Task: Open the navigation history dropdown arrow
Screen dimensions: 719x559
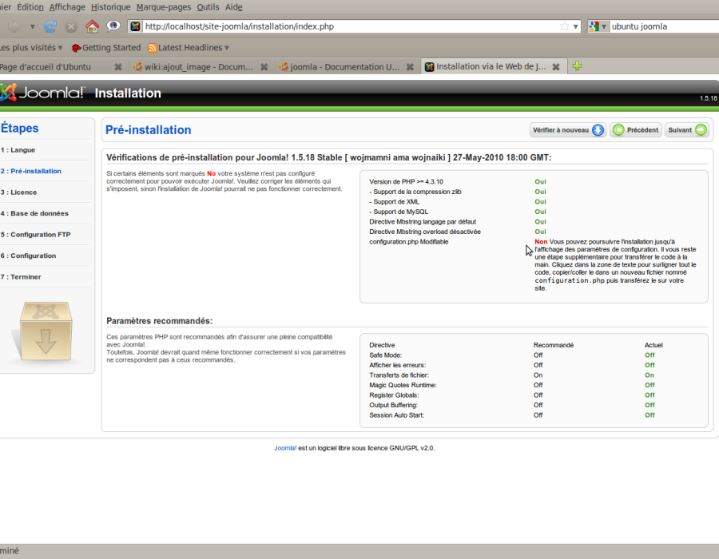Action: coord(32,26)
